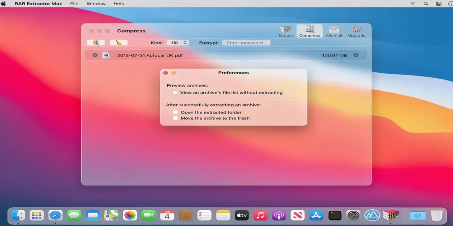Open the Upgrade option

[x=357, y=31]
